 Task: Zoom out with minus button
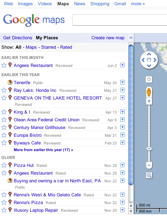click(x=149, y=165)
